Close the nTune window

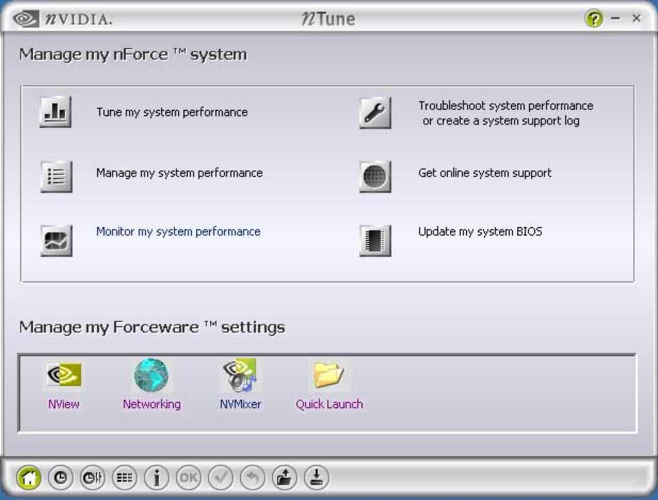(637, 18)
